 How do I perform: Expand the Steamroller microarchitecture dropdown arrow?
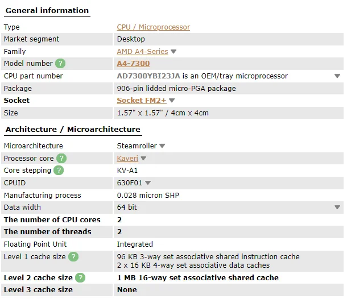tap(162, 146)
